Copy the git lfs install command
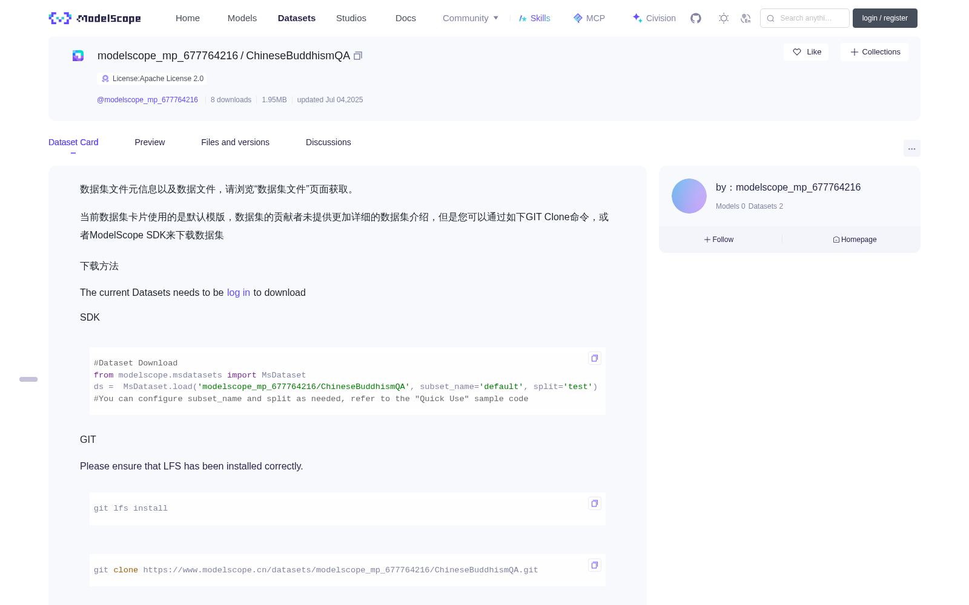The width and height of the screenshot is (969, 605). (595, 503)
